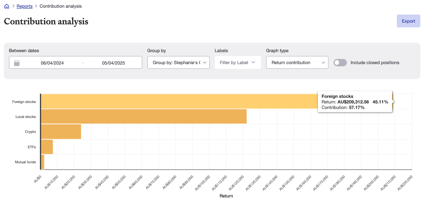The height and width of the screenshot is (212, 425).
Task: Click the 'Mutual funds' axis label
Action: pyautogui.click(x=25, y=162)
